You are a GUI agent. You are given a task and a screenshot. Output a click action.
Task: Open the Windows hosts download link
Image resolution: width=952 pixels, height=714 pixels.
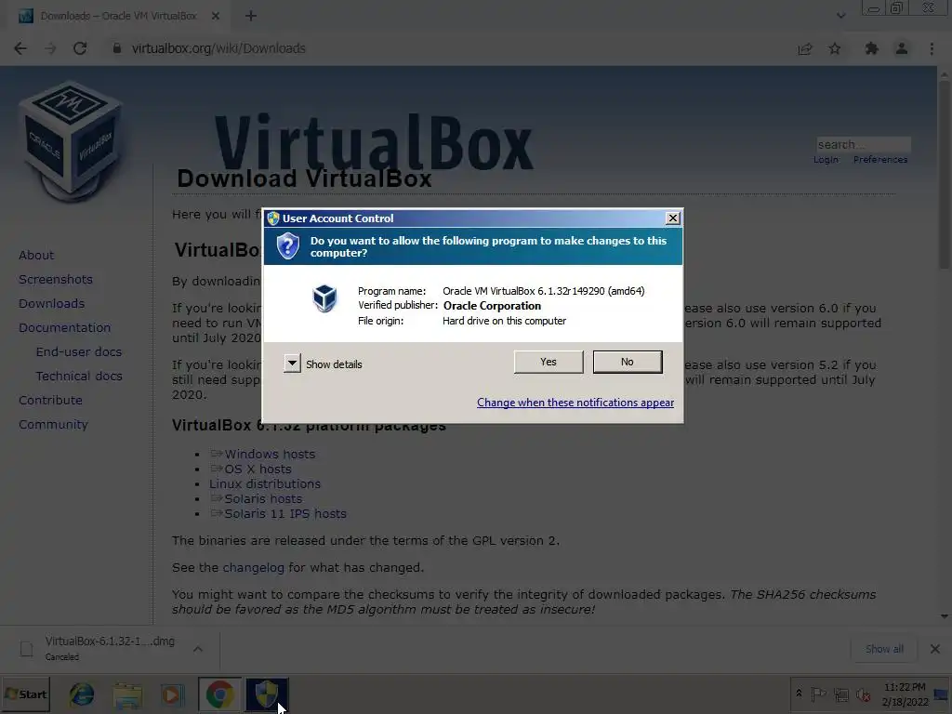(270, 454)
